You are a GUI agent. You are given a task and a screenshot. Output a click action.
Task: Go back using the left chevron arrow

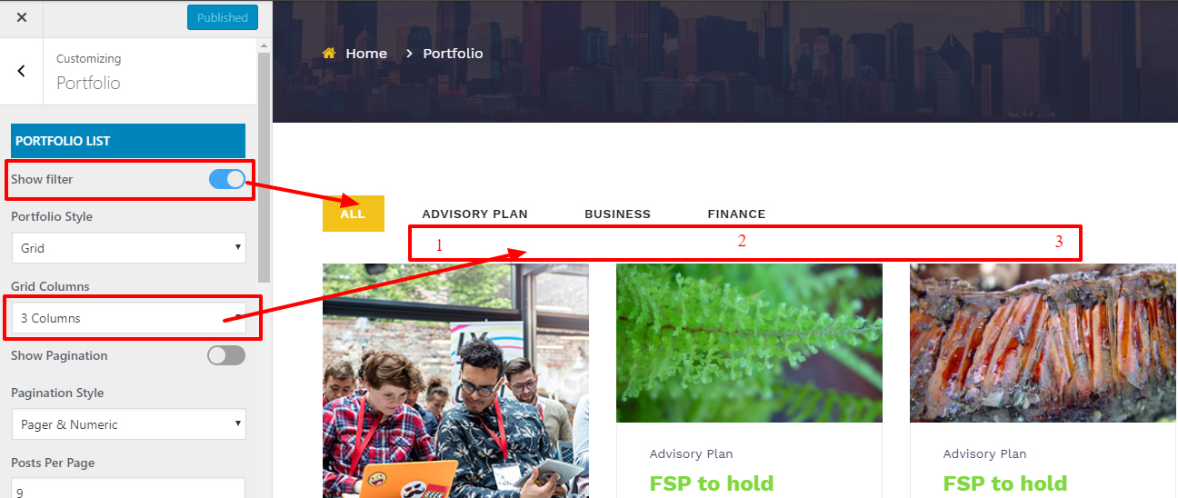(22, 71)
